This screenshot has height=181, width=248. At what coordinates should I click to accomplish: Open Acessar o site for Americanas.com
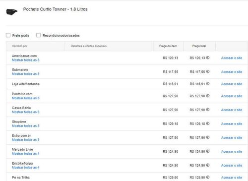[232, 58]
